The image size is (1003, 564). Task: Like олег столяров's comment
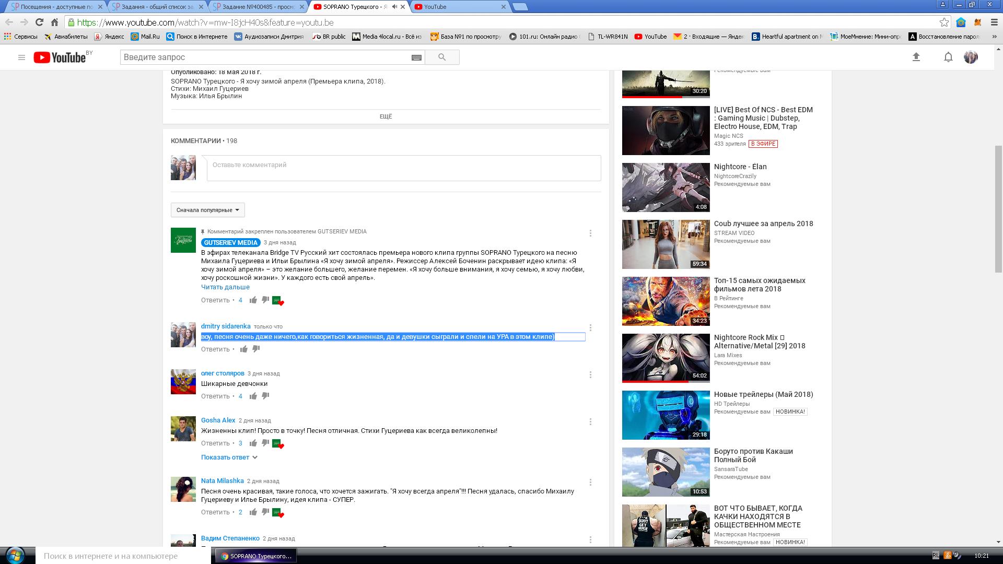253,396
